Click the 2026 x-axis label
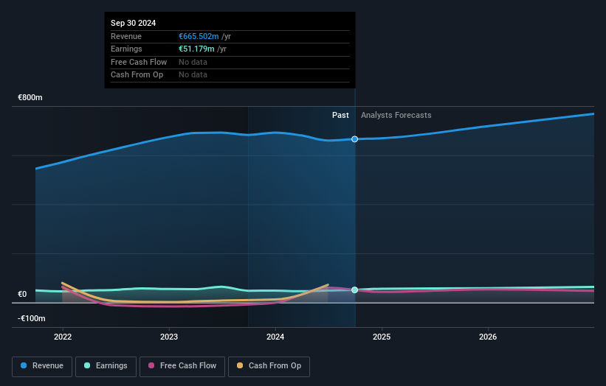Image resolution: width=606 pixels, height=386 pixels. coord(488,337)
